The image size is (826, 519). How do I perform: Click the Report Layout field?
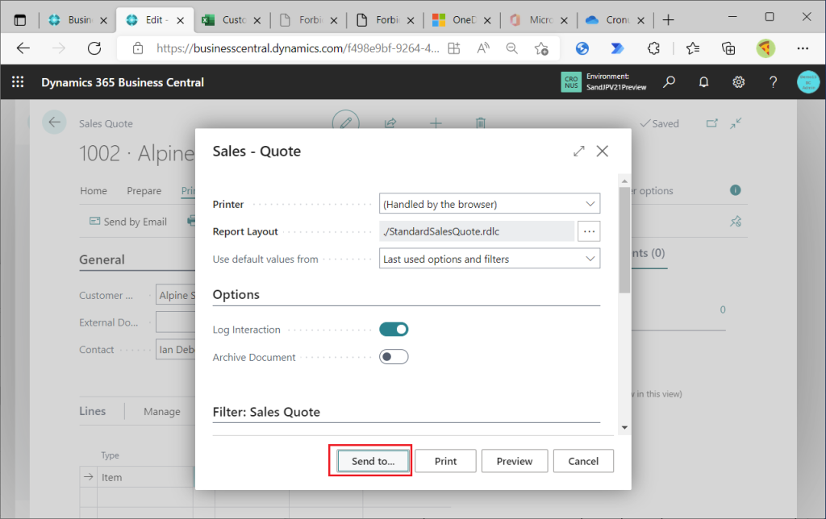pyautogui.click(x=477, y=231)
